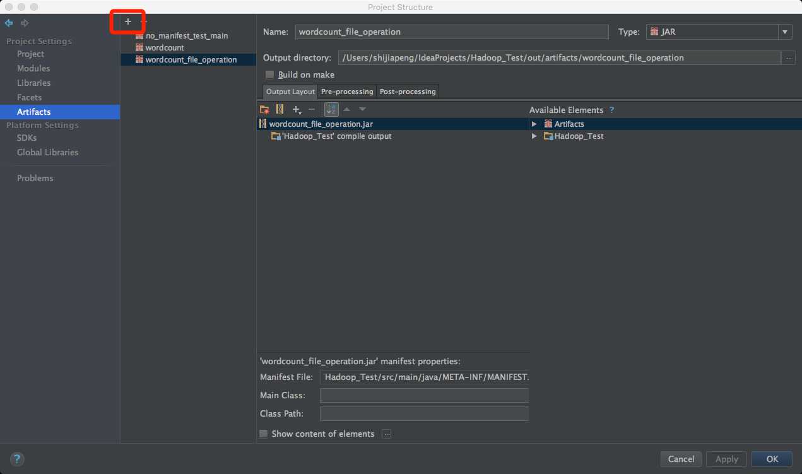This screenshot has width=802, height=474.
Task: Switch to the Output Layout tab
Action: pos(290,92)
